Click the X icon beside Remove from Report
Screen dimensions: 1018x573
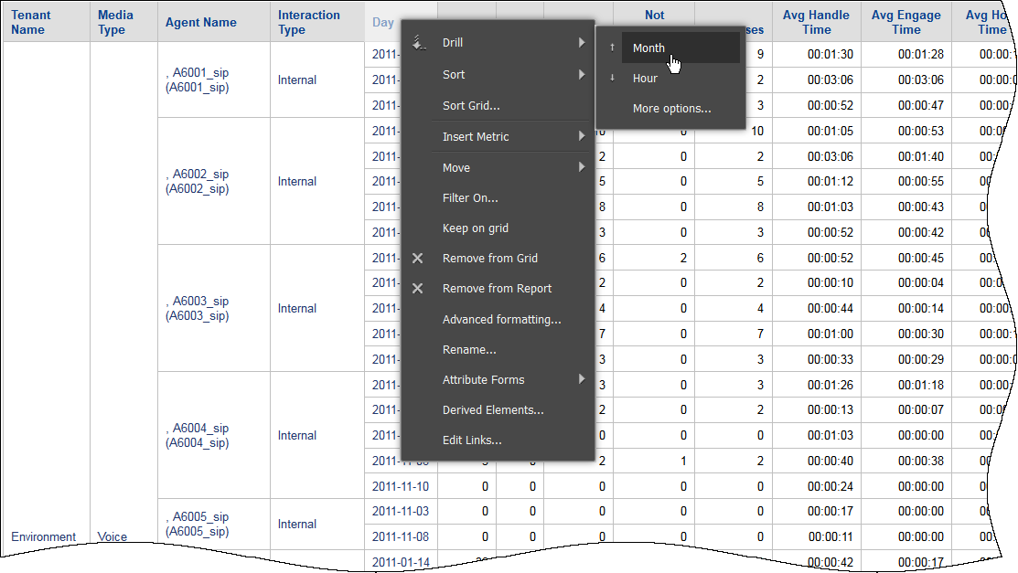[x=418, y=289]
